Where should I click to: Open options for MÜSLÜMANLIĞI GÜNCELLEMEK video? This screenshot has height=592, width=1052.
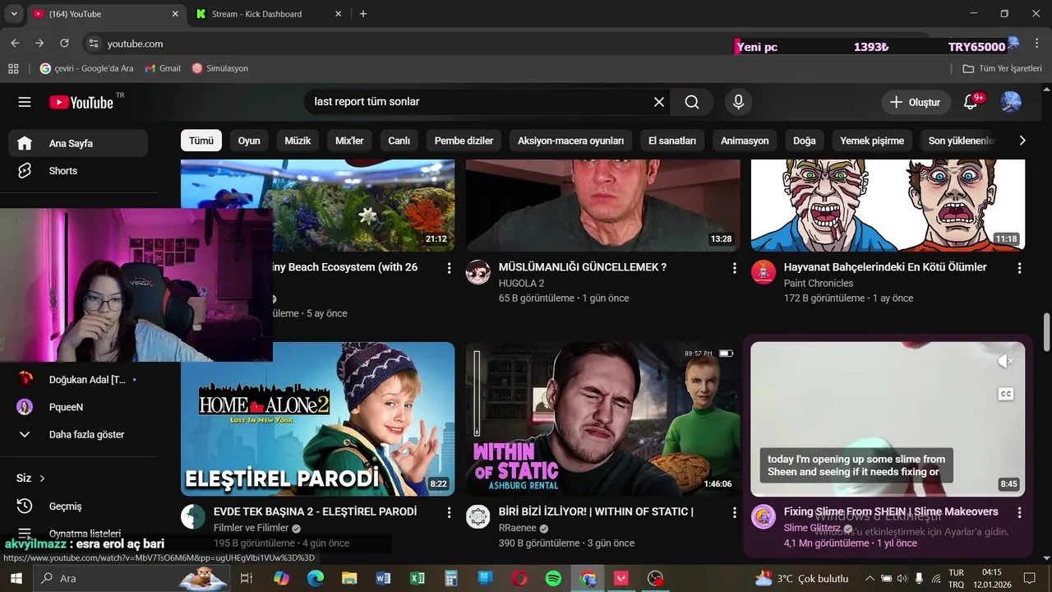(x=734, y=268)
